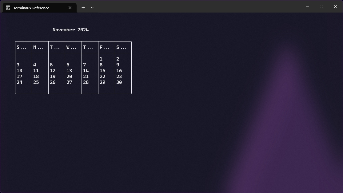Expand the new tab profile dropdown
343x193 pixels.
pos(92,7)
